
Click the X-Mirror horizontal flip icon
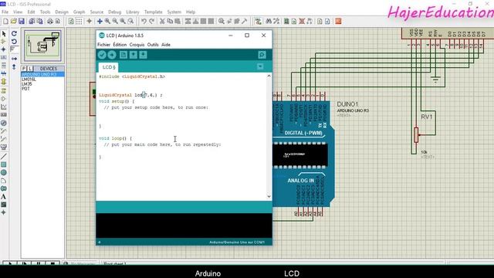(14, 59)
